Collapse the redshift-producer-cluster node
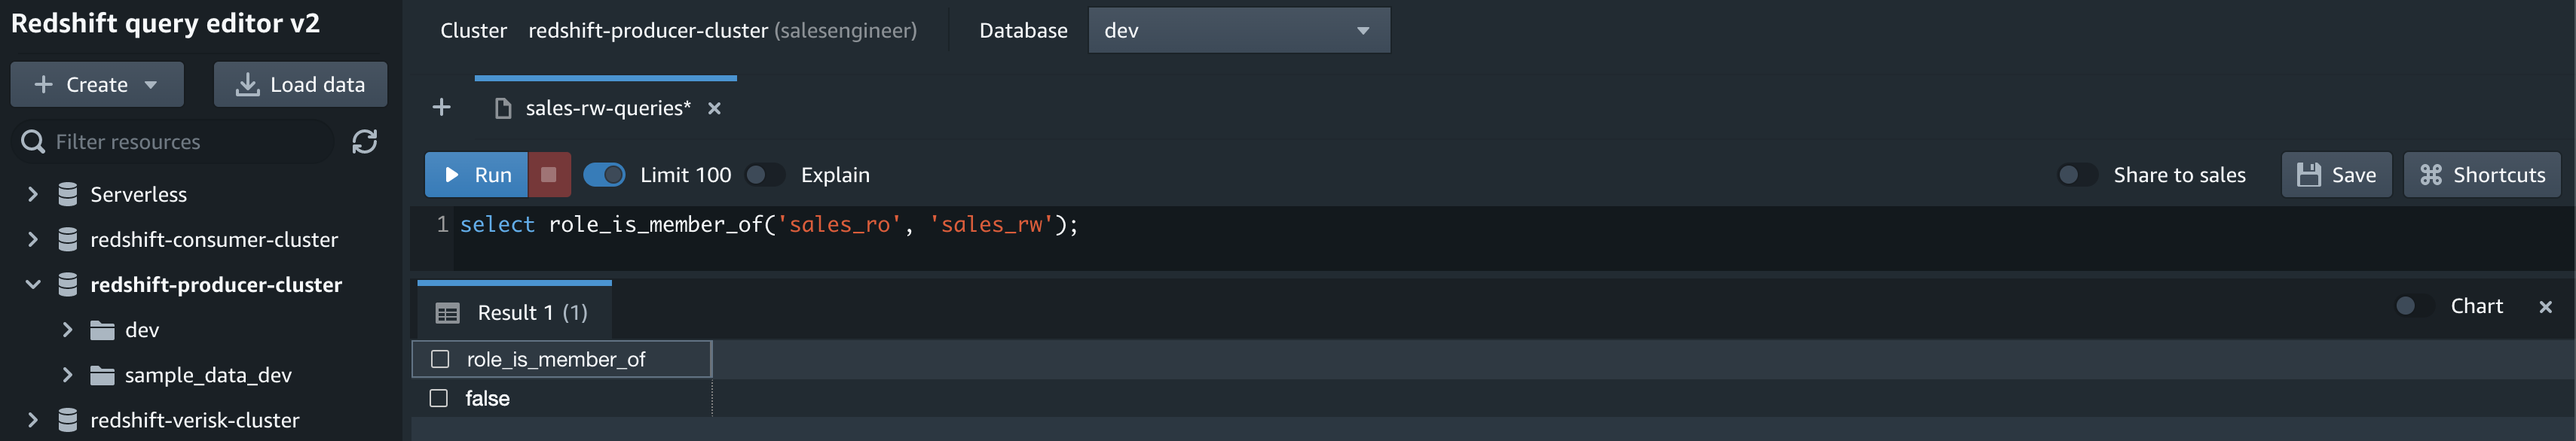The image size is (2576, 441). click(32, 284)
